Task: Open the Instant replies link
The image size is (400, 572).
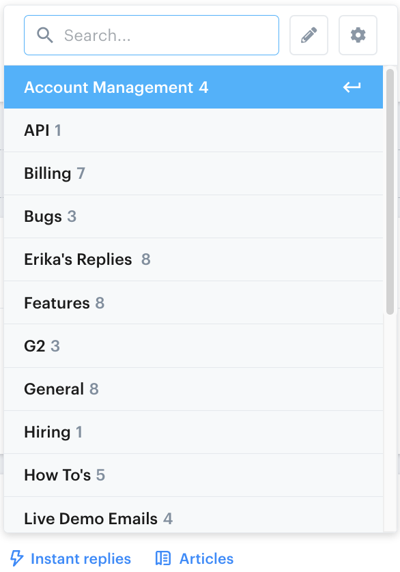Action: click(81, 558)
